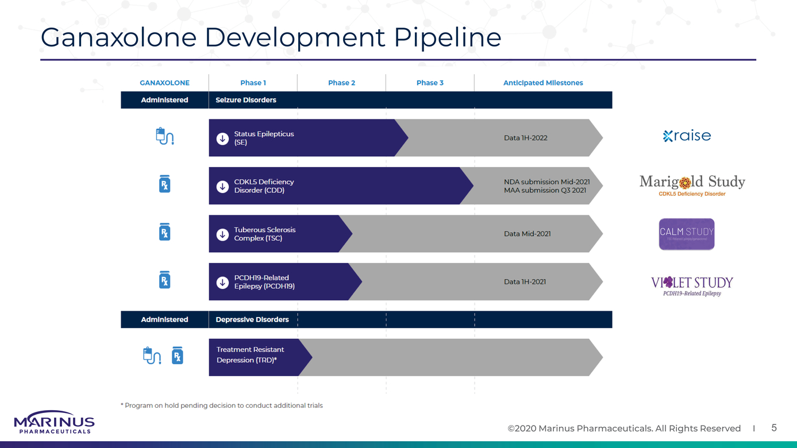This screenshot has width=797, height=448.
Task: Click the Tuberous Sclerosis Complex (TSC) text
Action: pos(265,234)
